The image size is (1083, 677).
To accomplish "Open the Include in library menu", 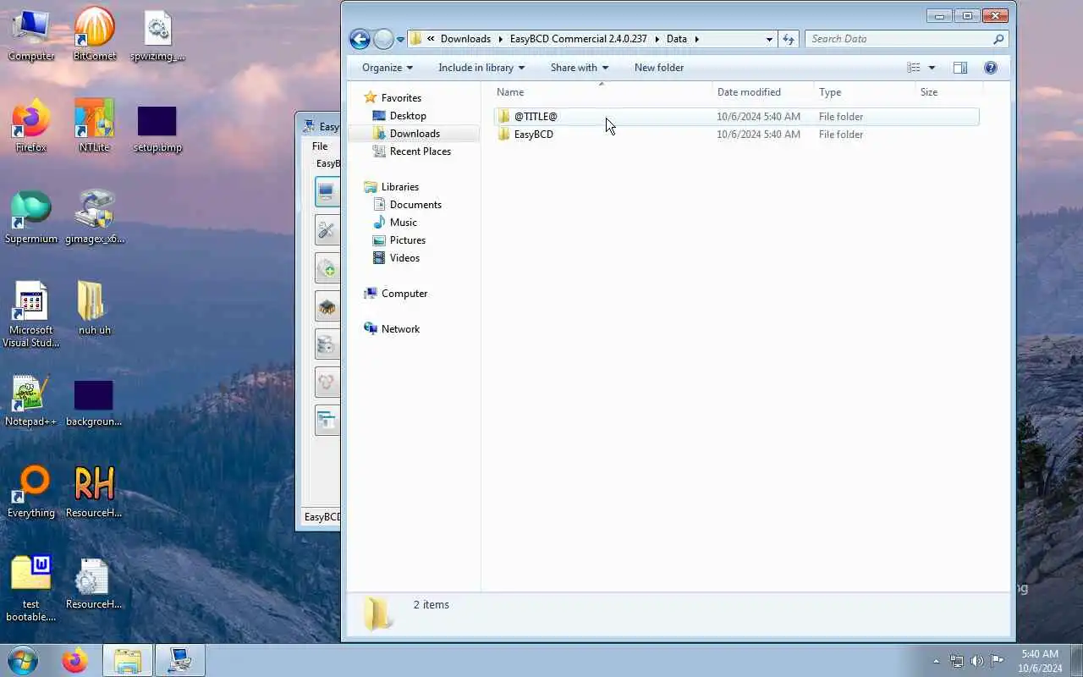I will coord(481,68).
